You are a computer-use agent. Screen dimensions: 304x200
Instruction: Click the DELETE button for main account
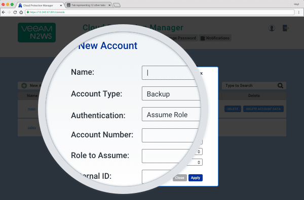pos(233,109)
